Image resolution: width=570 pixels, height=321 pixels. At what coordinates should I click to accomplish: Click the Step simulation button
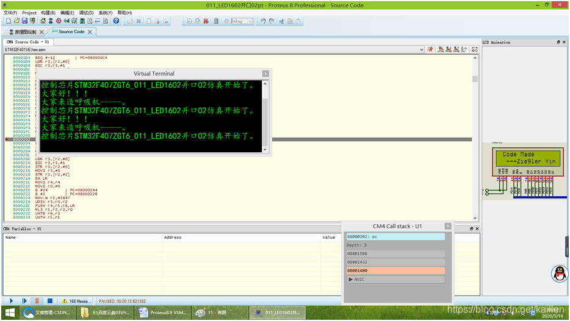[24, 301]
